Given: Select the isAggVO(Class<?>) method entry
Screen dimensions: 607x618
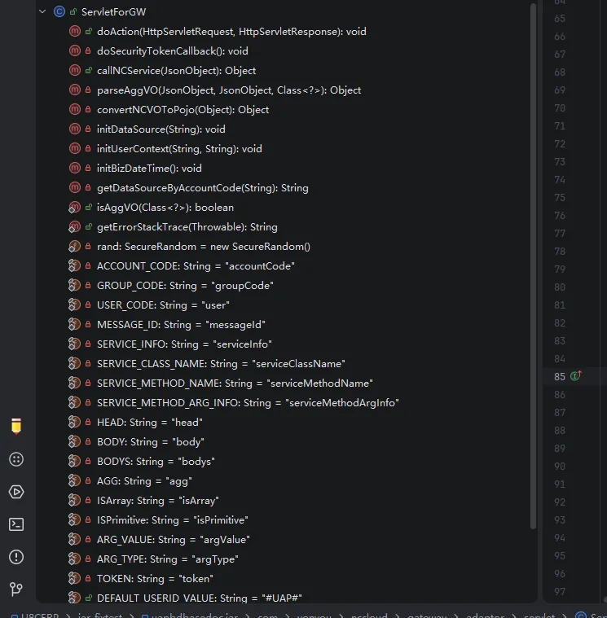Looking at the screenshot, I should click(165, 208).
